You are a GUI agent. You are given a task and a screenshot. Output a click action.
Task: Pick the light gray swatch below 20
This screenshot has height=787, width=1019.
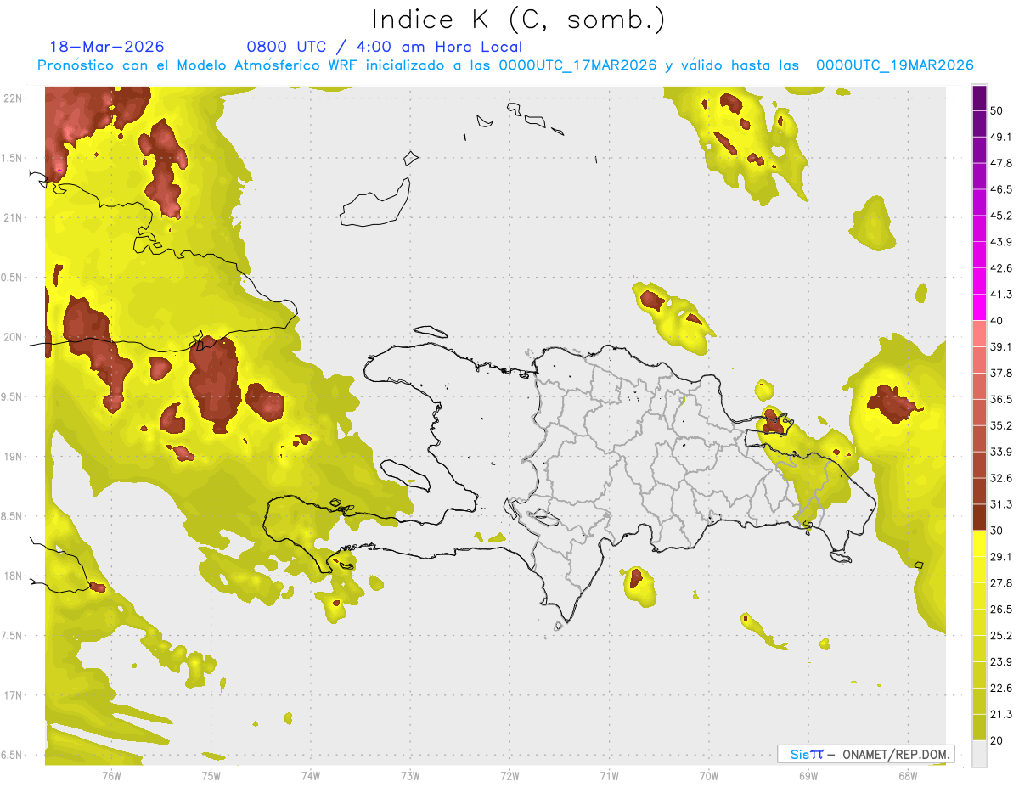[x=980, y=753]
